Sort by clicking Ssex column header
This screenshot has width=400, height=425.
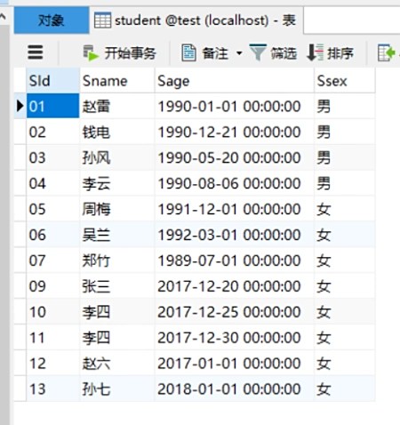point(345,81)
